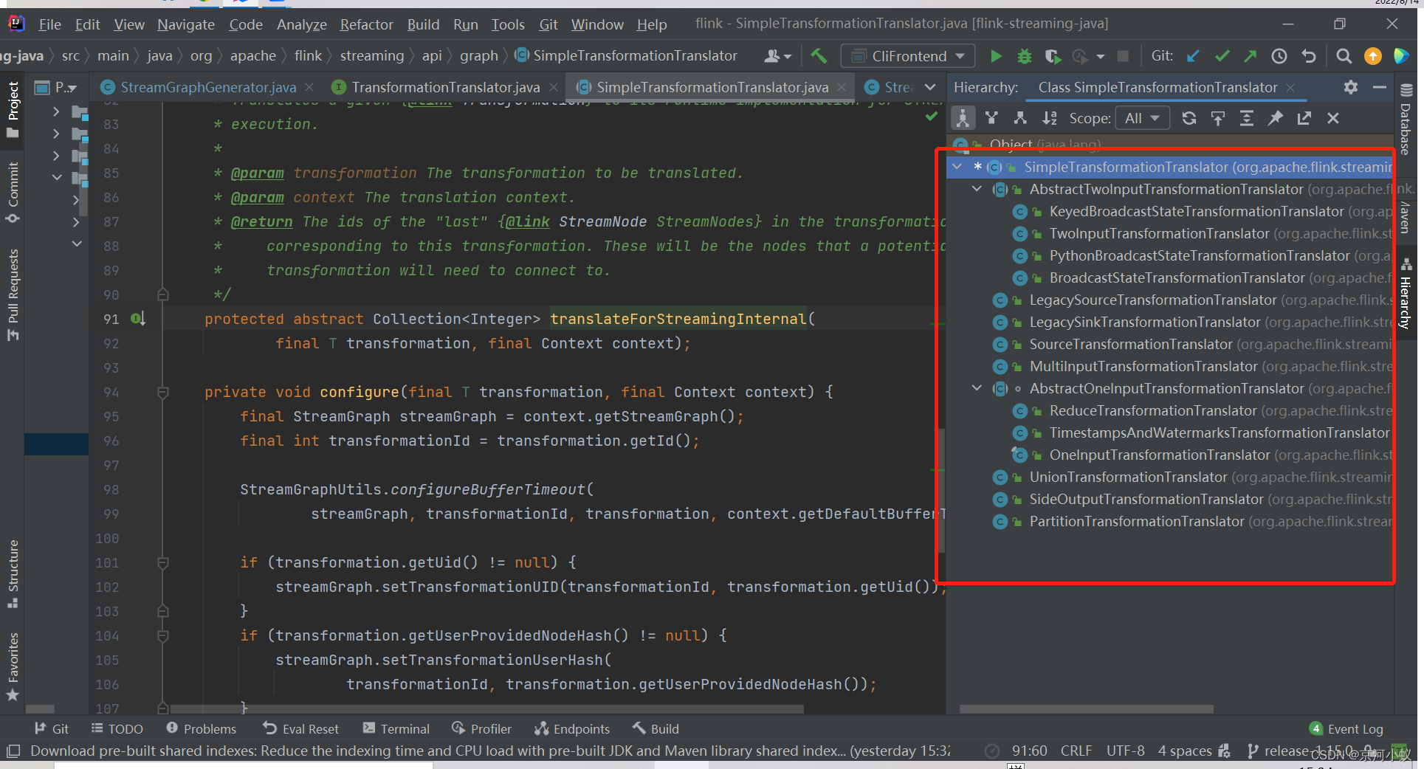This screenshot has height=769, width=1424.
Task: Expand all hierarchy nodes
Action: click(1246, 118)
